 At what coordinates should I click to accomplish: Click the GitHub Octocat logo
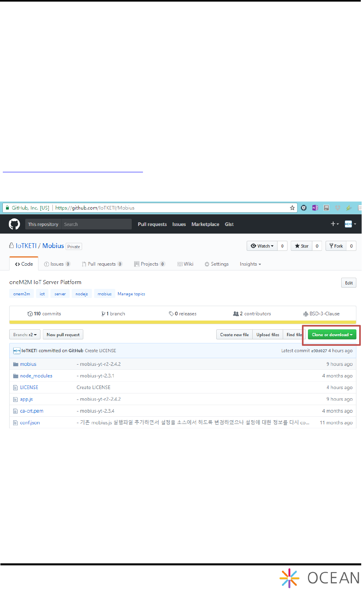tap(14, 224)
